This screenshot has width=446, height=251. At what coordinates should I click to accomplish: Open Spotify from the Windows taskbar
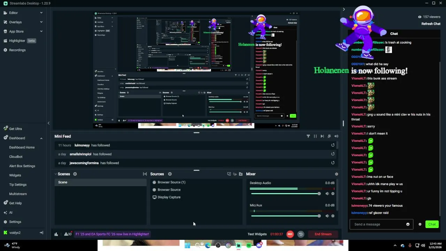tap(249, 246)
